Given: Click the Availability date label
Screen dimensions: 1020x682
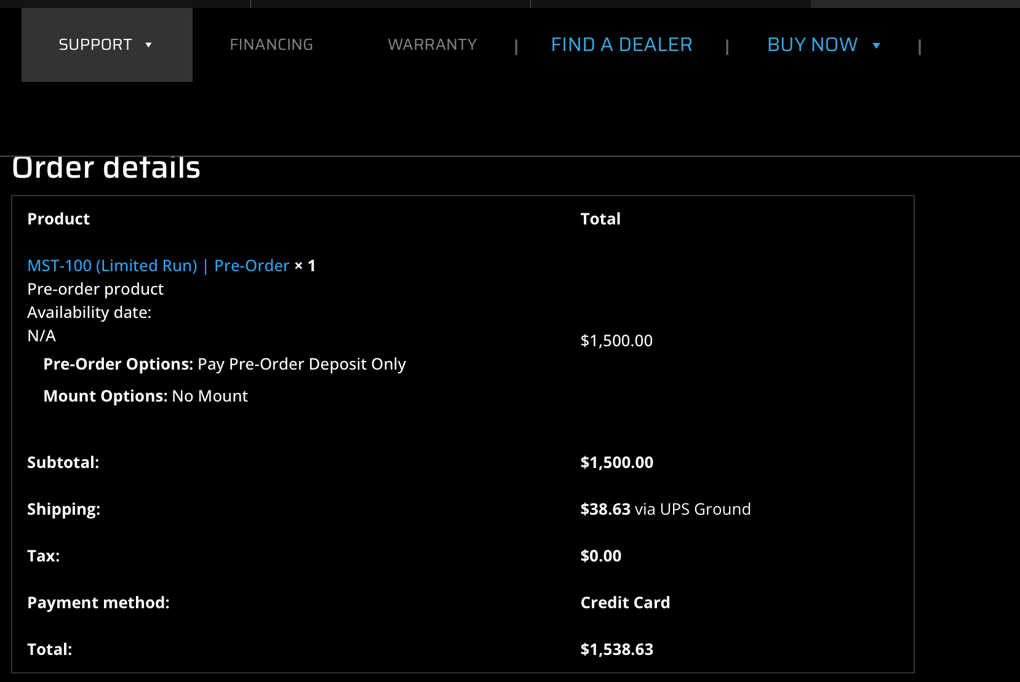Looking at the screenshot, I should point(89,312).
